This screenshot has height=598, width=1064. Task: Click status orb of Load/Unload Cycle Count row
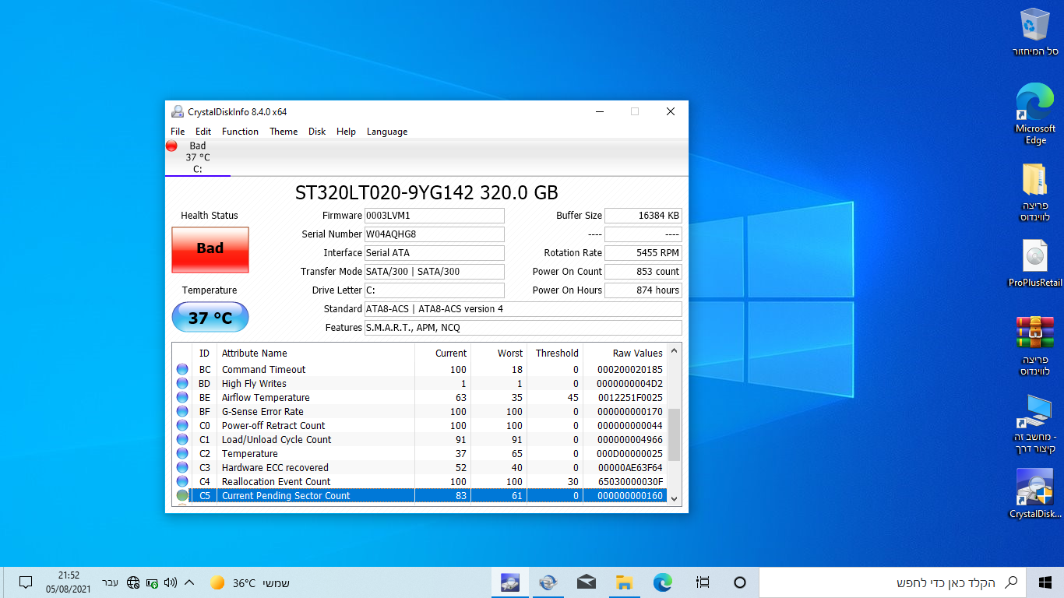tap(182, 439)
